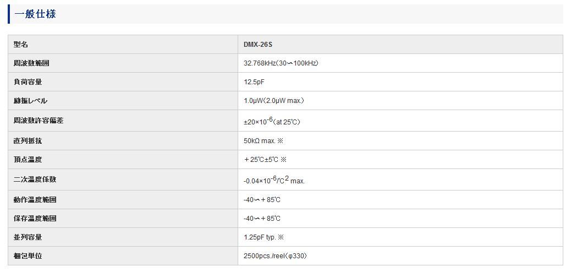Select the 動作温度範囲 row label
The height and width of the screenshot is (272, 571).
point(35,200)
